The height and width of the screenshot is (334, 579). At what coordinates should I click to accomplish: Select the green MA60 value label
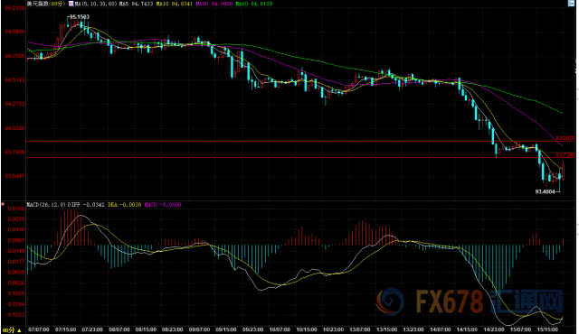point(253,4)
